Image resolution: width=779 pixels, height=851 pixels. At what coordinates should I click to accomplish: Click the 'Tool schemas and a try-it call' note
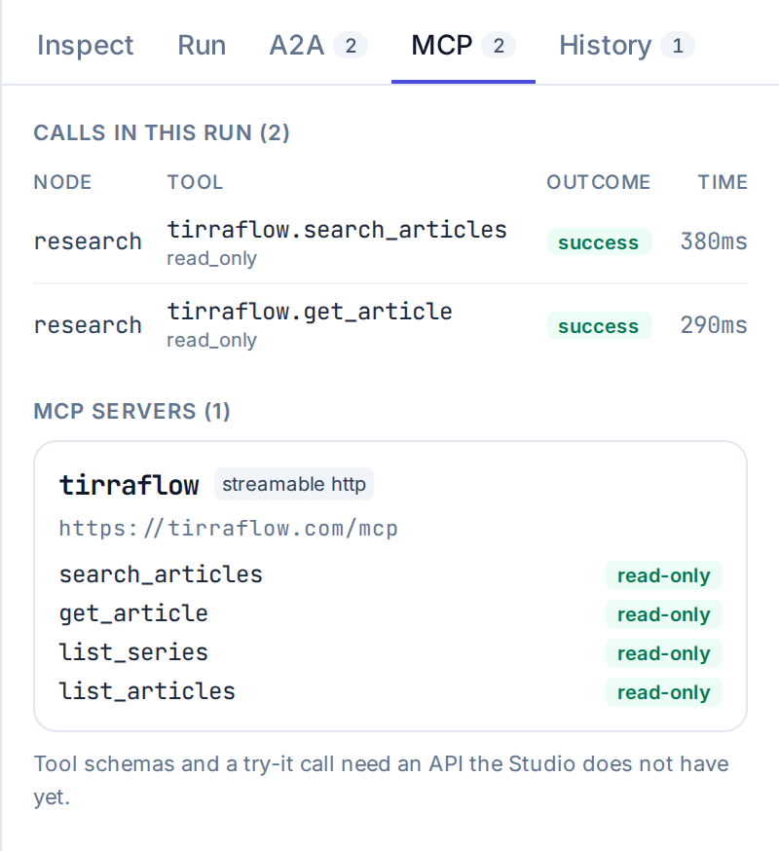click(x=381, y=781)
